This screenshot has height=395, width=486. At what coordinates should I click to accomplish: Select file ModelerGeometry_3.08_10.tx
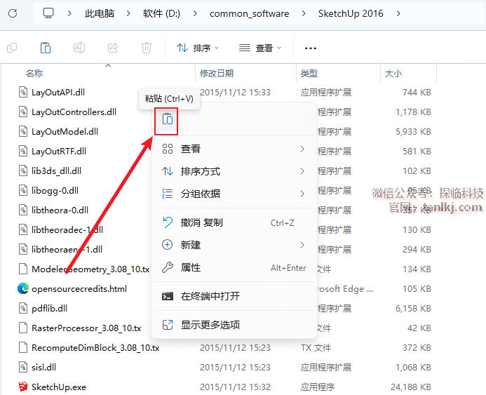point(90,269)
